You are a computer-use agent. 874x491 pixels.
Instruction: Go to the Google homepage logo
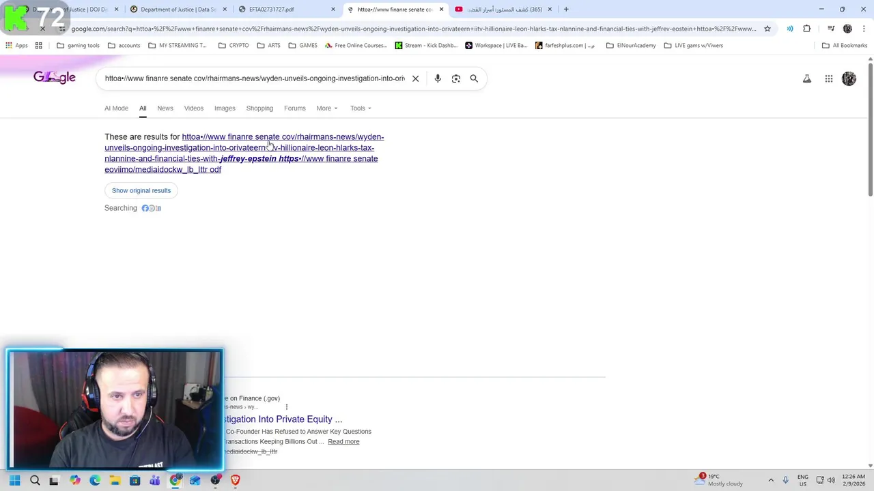[x=55, y=78]
